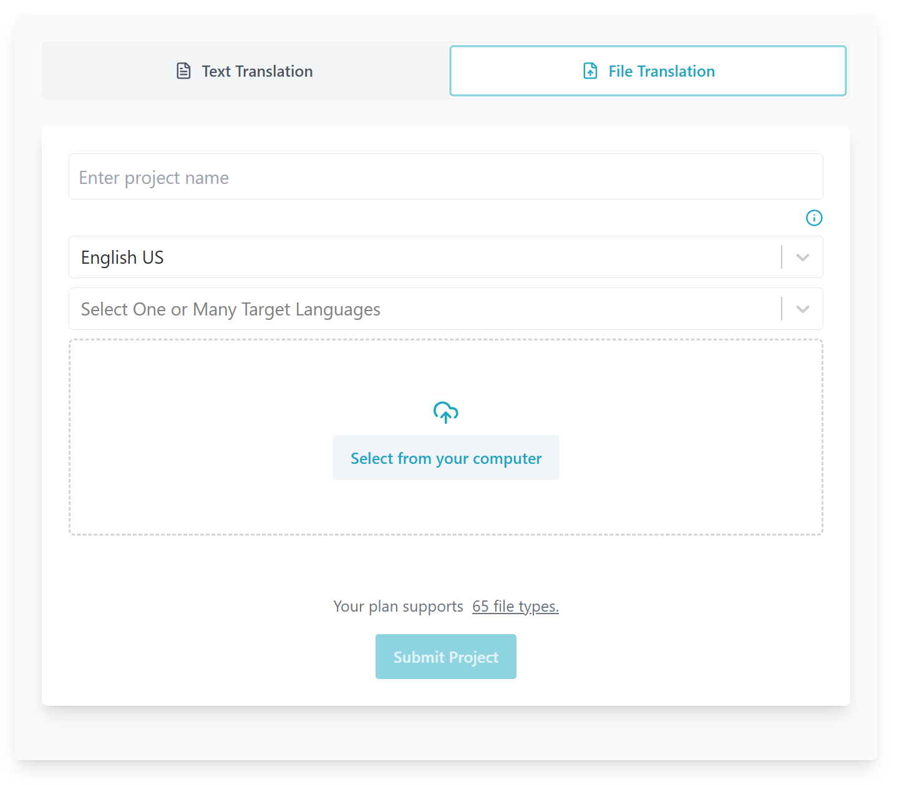The image size is (907, 785).
Task: Click the 'Your plan supports' text
Action: click(x=399, y=606)
